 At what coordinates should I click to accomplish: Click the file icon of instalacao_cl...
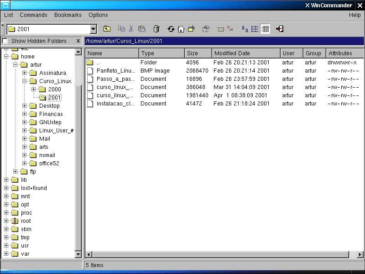tap(90, 104)
